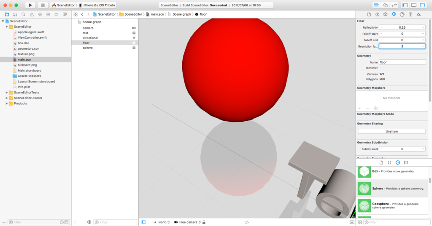Open the Node inspector cube icon
The width and height of the screenshot is (432, 226).
[x=386, y=14]
